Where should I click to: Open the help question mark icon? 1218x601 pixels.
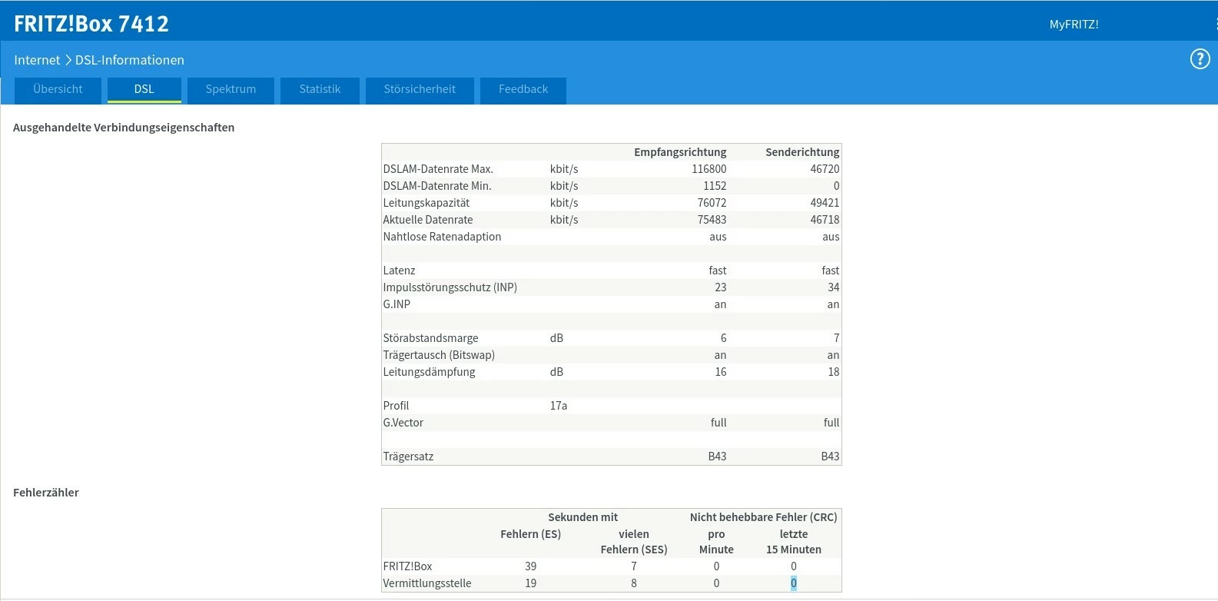(x=1200, y=59)
